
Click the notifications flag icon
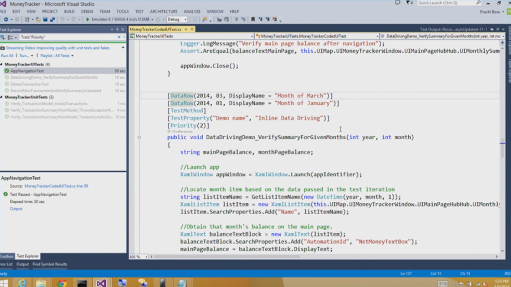click(x=408, y=3)
